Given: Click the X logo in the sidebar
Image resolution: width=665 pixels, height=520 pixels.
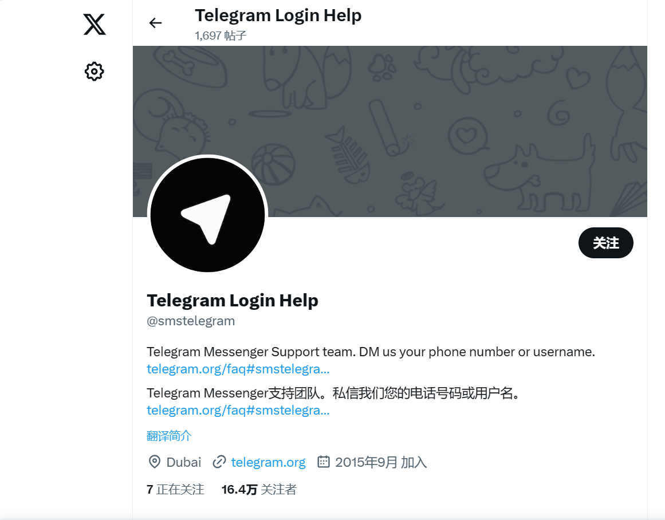Looking at the screenshot, I should (x=93, y=24).
